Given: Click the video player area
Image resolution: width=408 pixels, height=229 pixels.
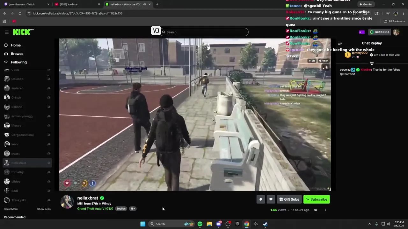Looking at the screenshot, I should [195, 114].
